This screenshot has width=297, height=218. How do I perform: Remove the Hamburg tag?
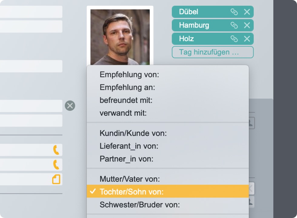click(x=247, y=25)
